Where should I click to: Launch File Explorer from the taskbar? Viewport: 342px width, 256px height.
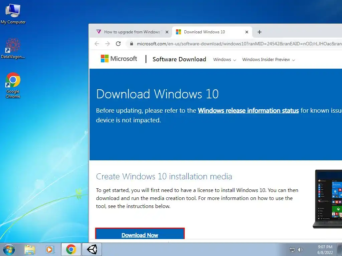pyautogui.click(x=30, y=249)
